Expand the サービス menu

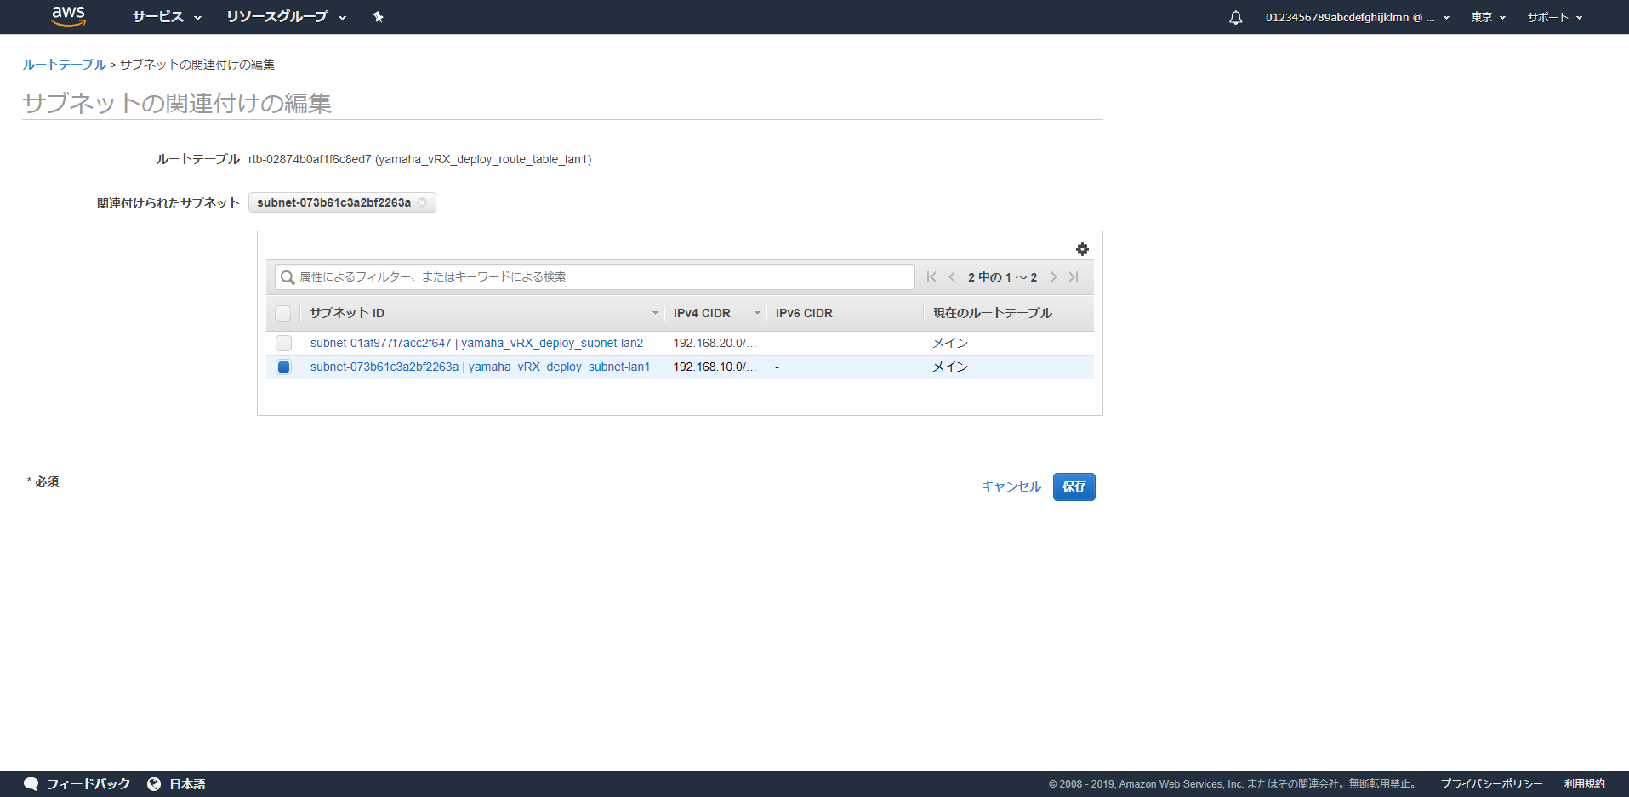point(166,17)
